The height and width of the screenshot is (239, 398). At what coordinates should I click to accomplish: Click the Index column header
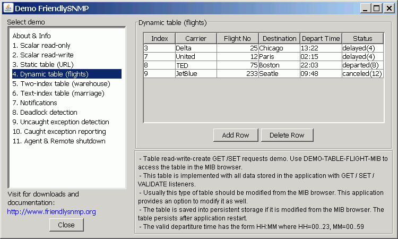(159, 38)
